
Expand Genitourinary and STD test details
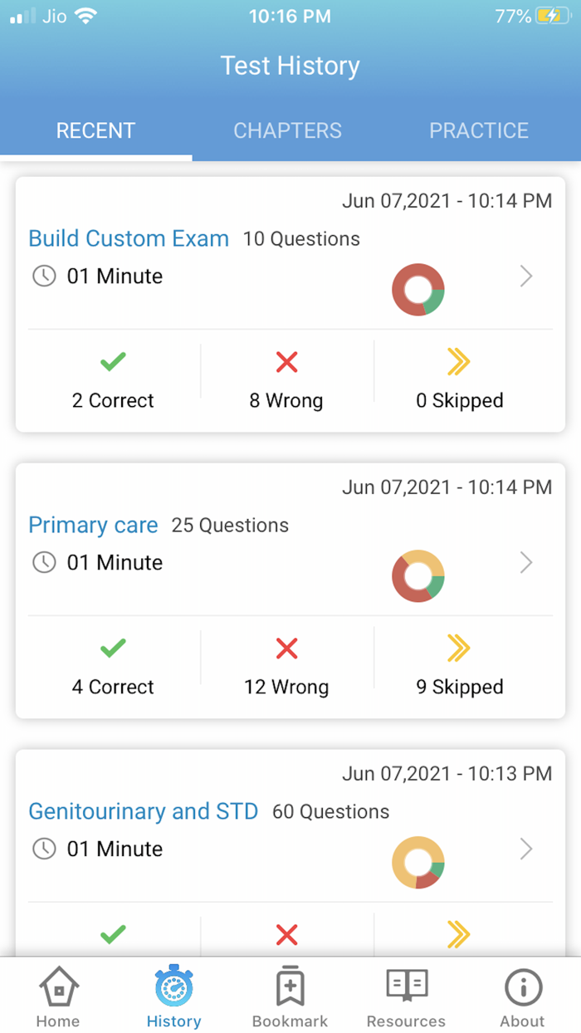(526, 849)
